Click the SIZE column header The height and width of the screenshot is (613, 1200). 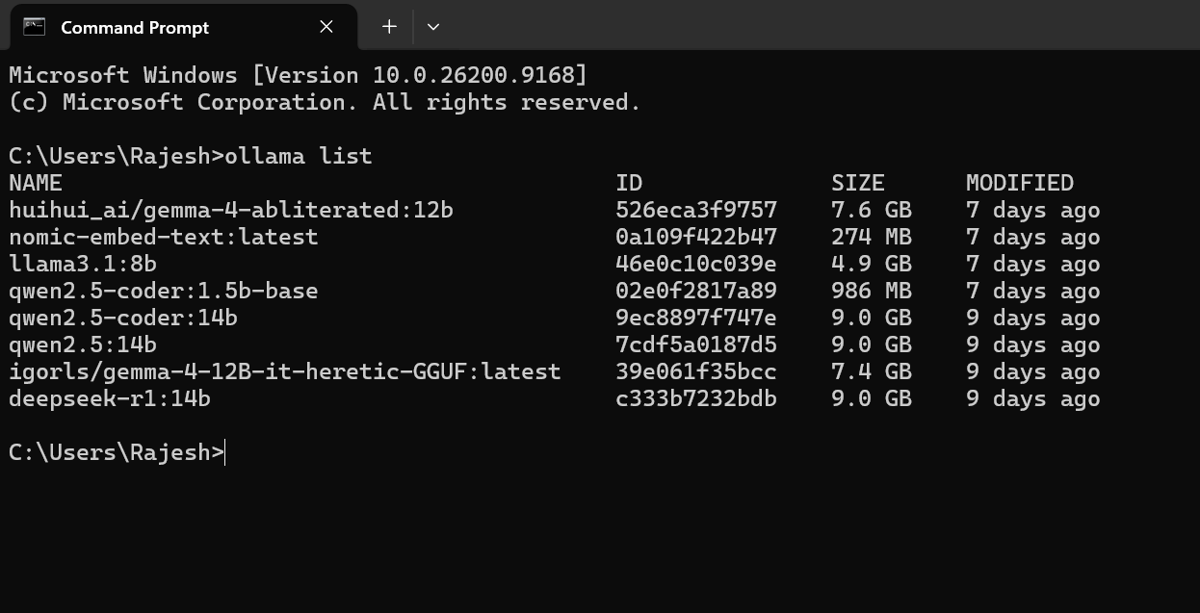click(x=858, y=183)
